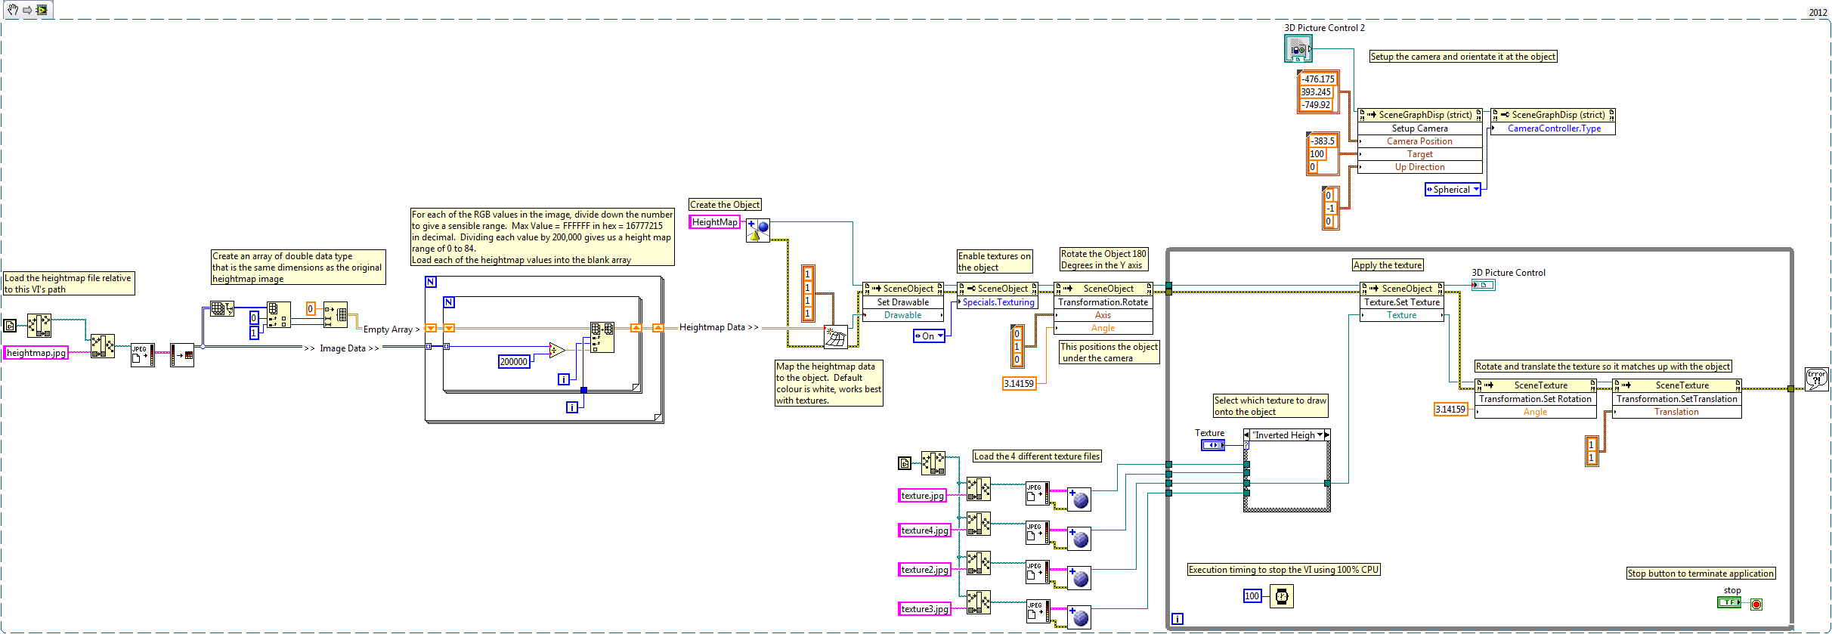
Task: Select the Wait (ms) wristwatch node
Action: (1282, 596)
